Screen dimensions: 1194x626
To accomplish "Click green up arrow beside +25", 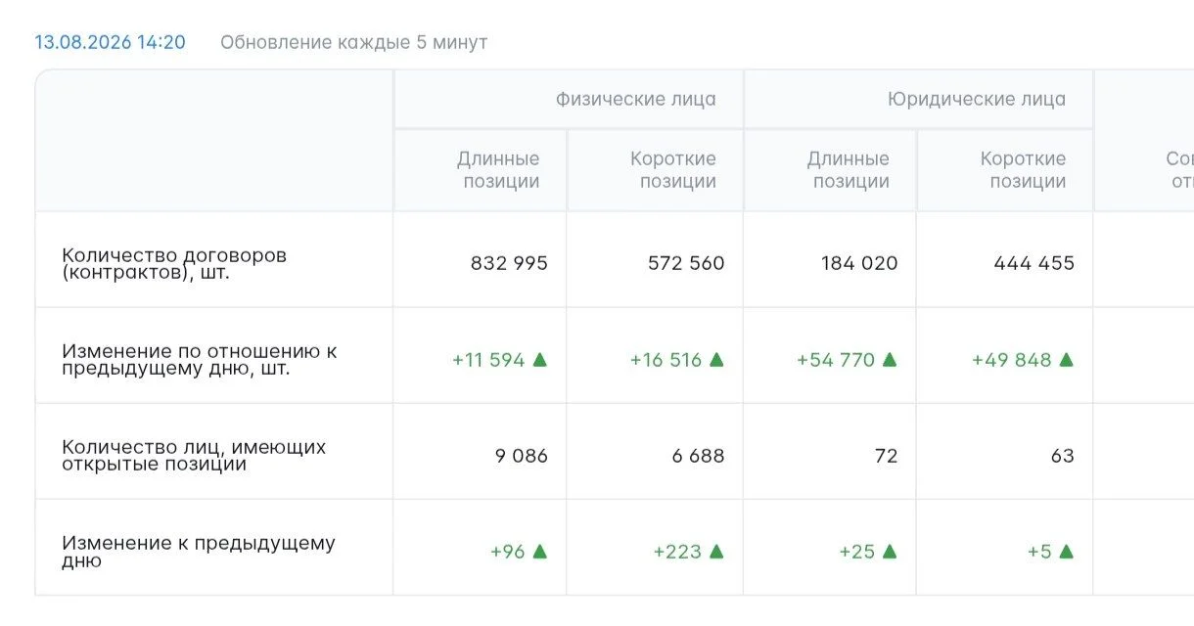I will [x=890, y=551].
